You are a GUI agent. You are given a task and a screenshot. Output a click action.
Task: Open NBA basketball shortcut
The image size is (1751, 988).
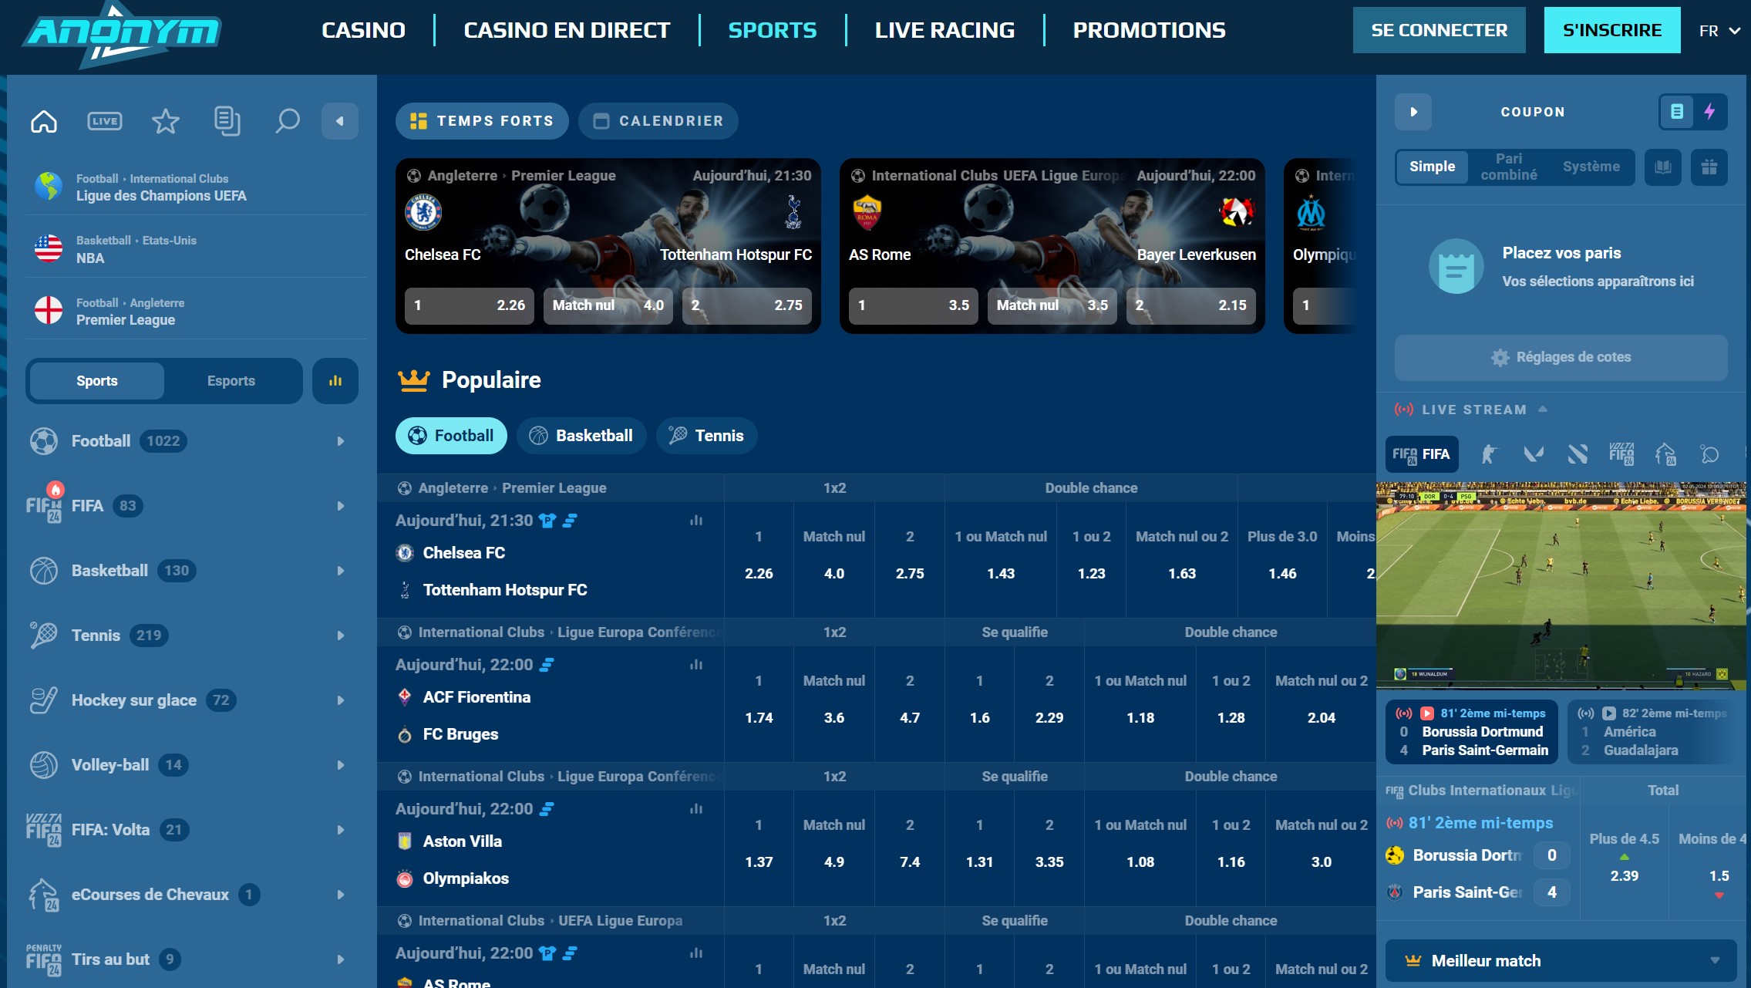click(196, 249)
